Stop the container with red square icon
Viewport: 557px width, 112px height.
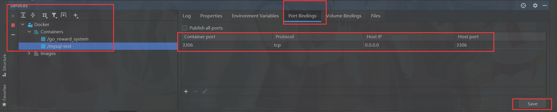(13, 25)
